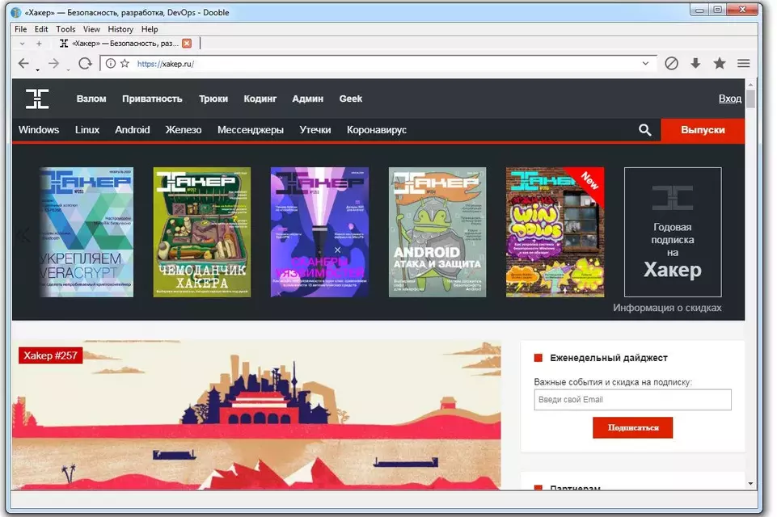Show site information via the info icon

click(x=111, y=63)
